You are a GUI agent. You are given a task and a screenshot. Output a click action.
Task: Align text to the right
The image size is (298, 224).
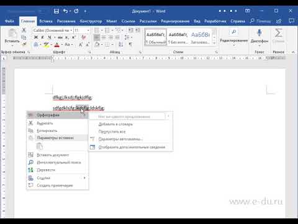pos(111,37)
